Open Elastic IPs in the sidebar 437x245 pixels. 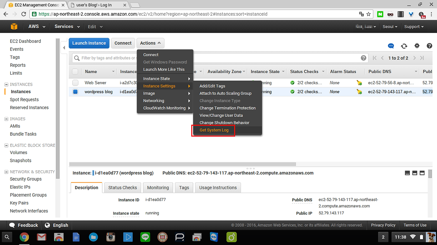pyautogui.click(x=20, y=187)
